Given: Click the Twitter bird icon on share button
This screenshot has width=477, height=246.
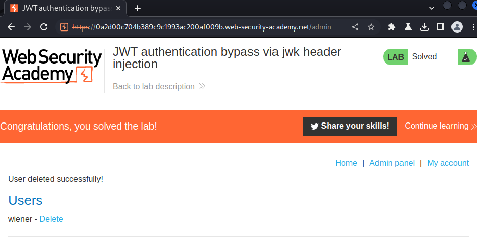Looking at the screenshot, I should 315,127.
